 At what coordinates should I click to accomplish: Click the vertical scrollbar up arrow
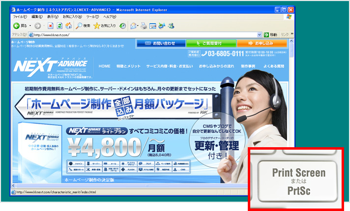[x=292, y=41]
